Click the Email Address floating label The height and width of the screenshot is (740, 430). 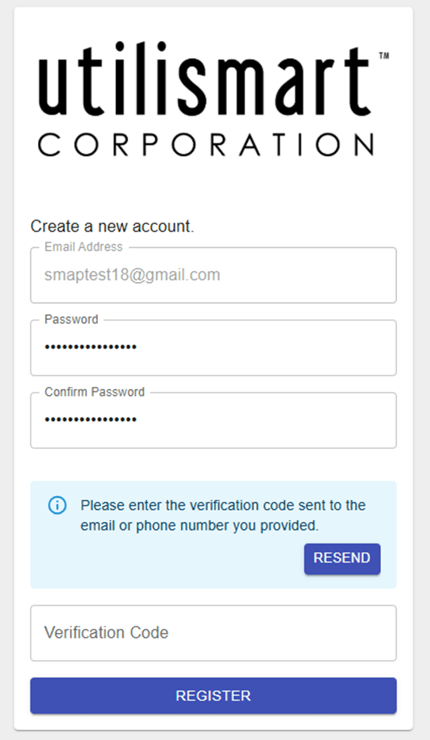point(83,247)
